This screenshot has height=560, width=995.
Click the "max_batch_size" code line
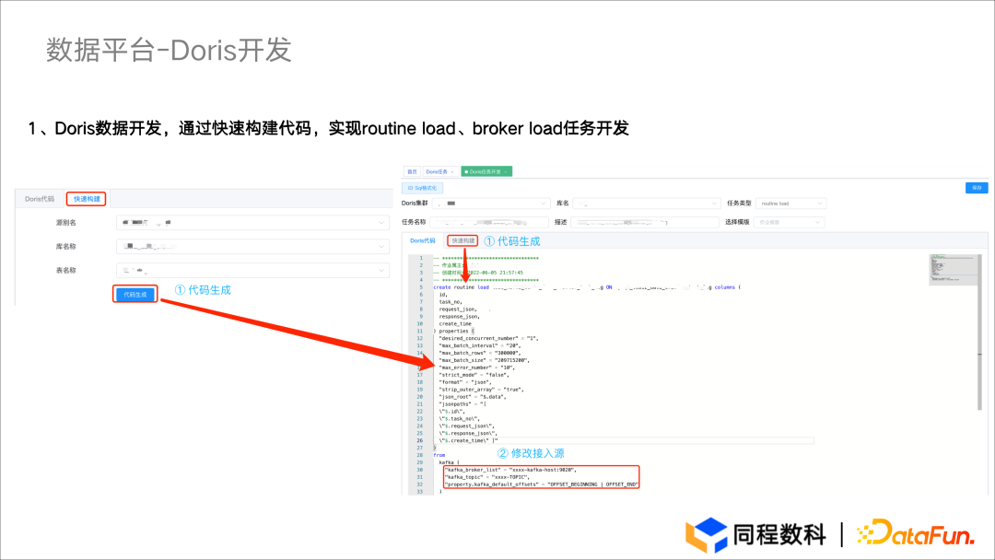click(x=484, y=360)
